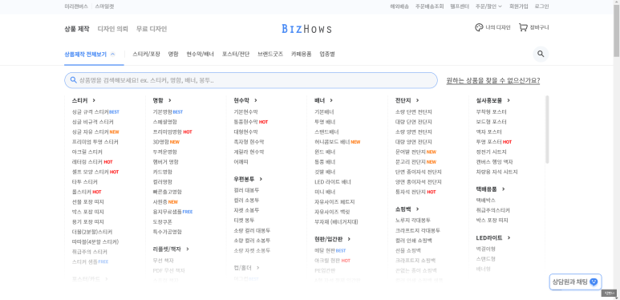Select 메탈 현판 BEST
The height and width of the screenshot is (300, 620).
point(330,250)
